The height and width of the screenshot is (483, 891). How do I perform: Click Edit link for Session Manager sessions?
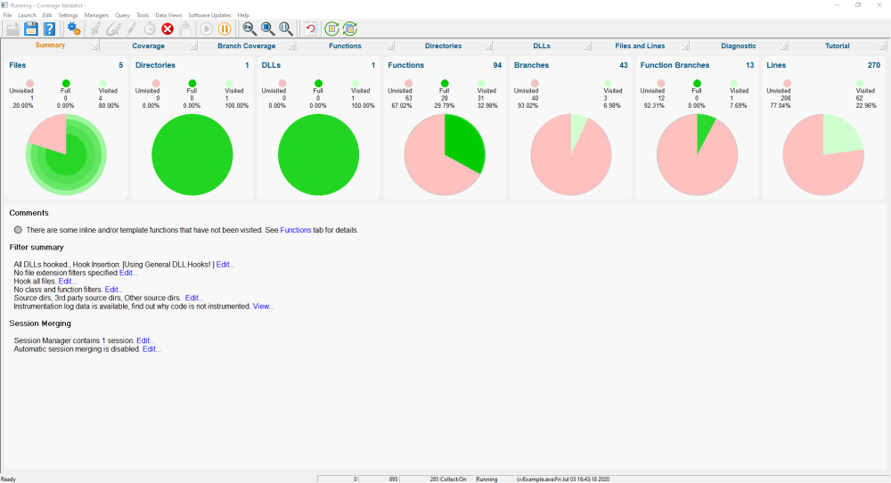tap(145, 341)
